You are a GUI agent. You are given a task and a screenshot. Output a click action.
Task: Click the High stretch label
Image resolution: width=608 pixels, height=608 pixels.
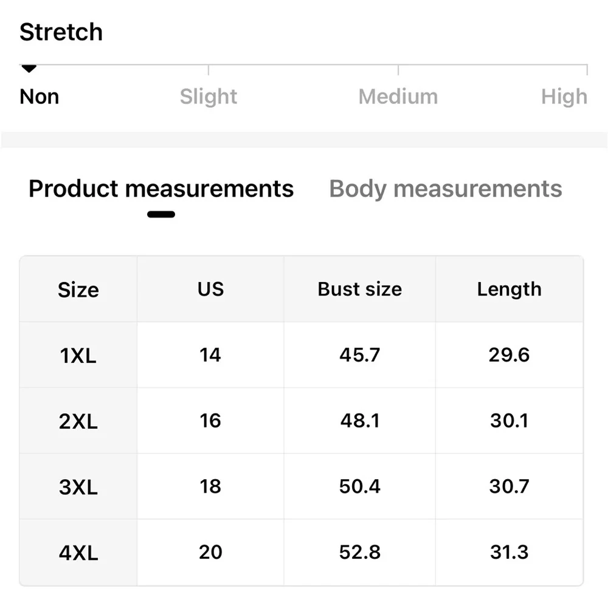[564, 97]
